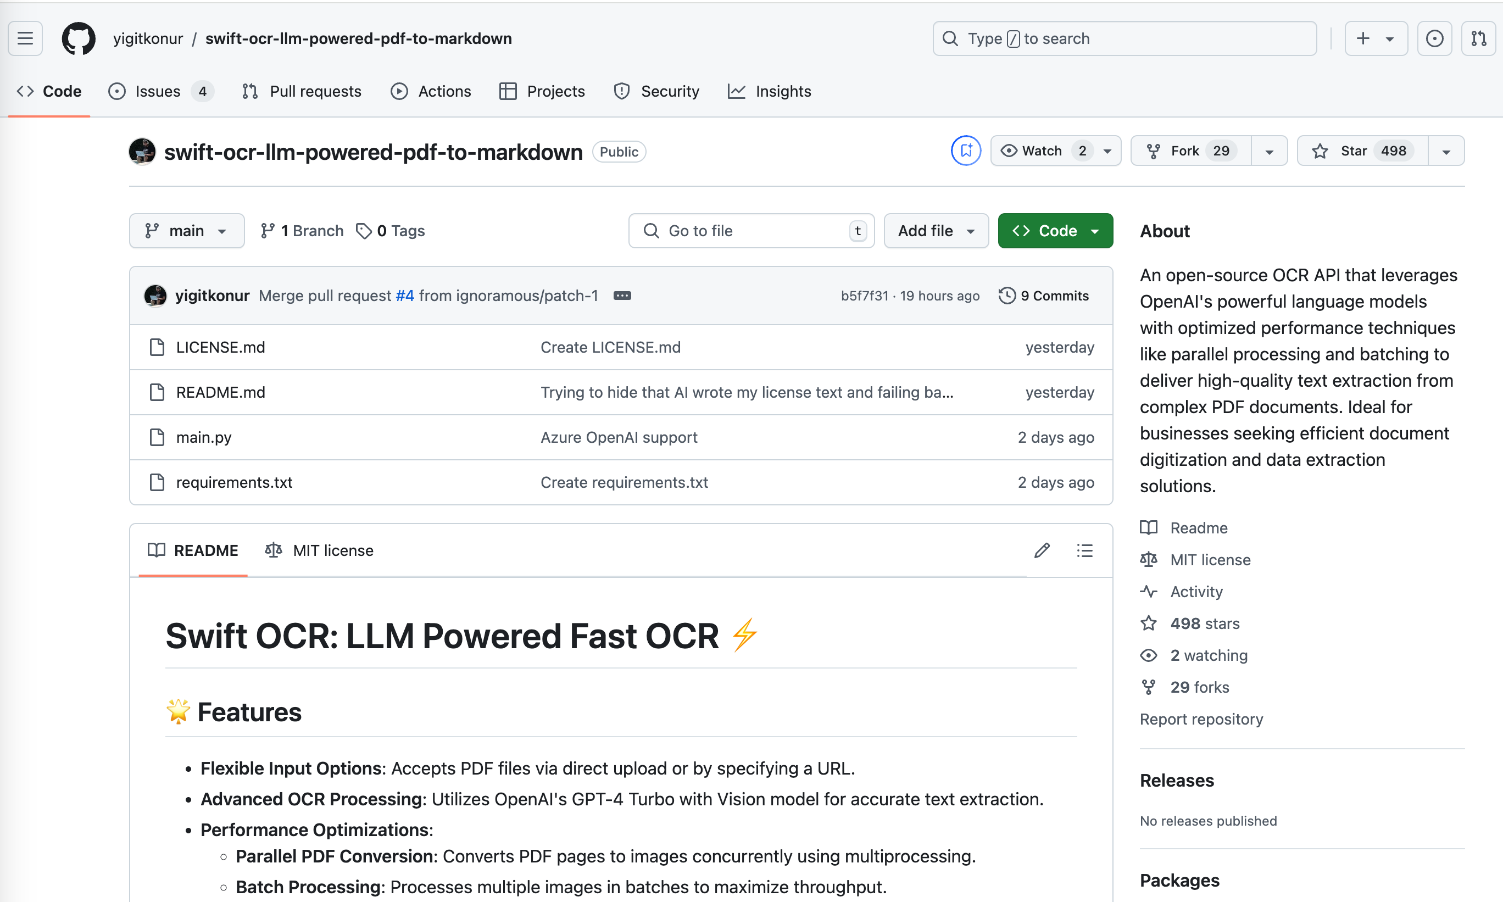Go to the GitHub homepage logo
This screenshot has width=1503, height=902.
[x=79, y=38]
